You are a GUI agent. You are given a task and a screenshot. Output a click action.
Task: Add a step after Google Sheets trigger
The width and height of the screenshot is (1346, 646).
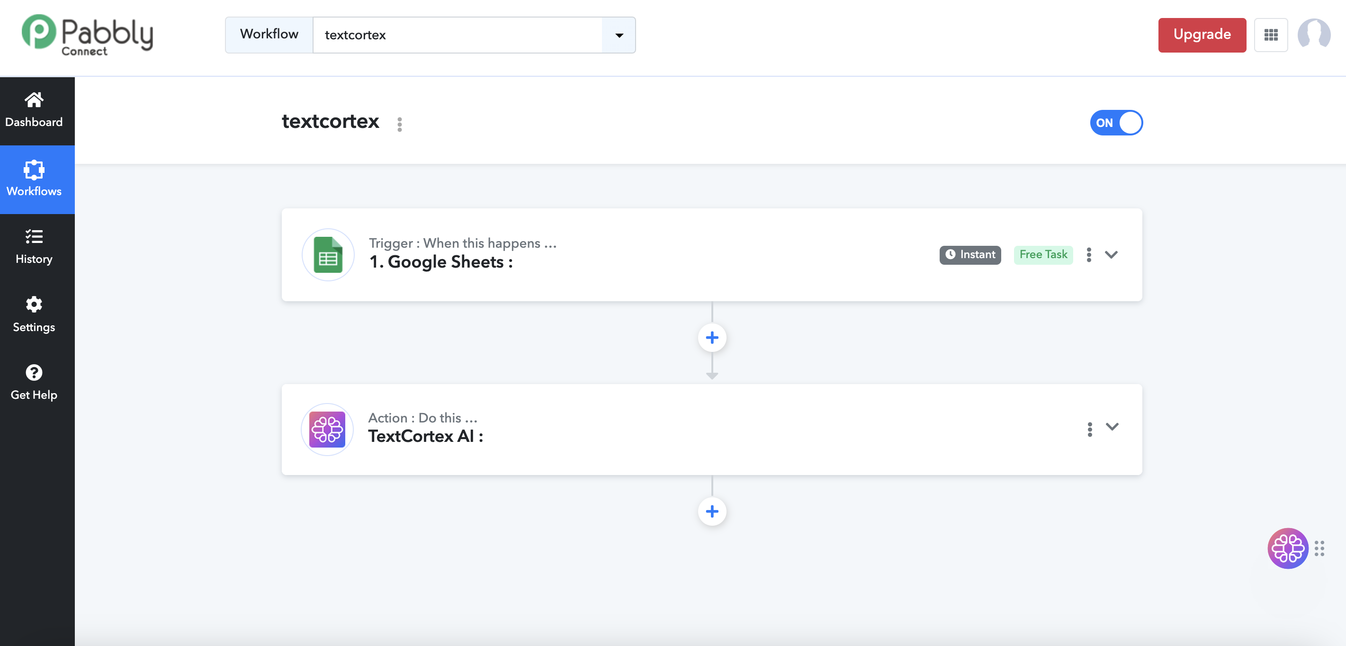[x=712, y=338]
